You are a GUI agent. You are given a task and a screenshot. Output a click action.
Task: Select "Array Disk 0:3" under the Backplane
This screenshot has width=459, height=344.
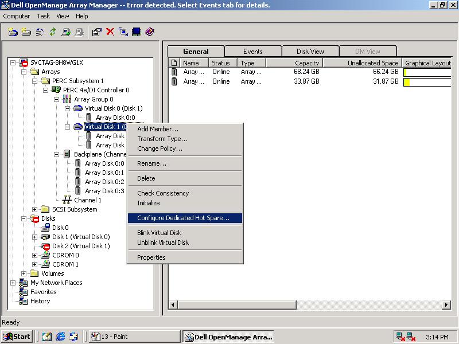(x=104, y=191)
